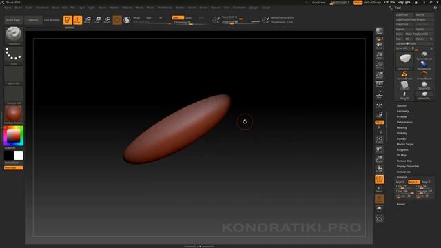This screenshot has height=248, width=441.
Task: Select the Rotate transform icon in top shelf
Action: click(107, 20)
